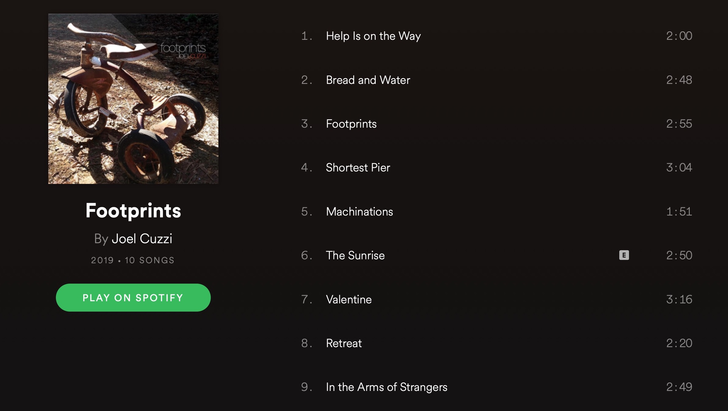Click the Footprints album title heading

133,210
